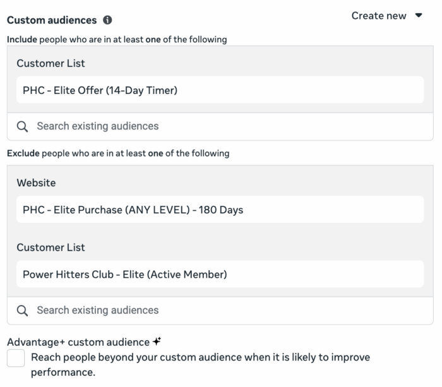Open the Create new menu by its label
Viewport: 442px width, 387px height.
[379, 16]
